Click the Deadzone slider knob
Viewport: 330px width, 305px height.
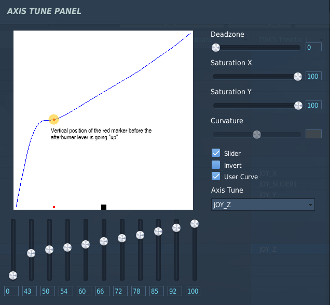pyautogui.click(x=216, y=48)
